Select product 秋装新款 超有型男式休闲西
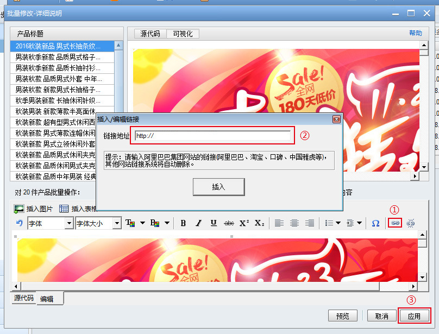This screenshot has width=439, height=334. [x=53, y=122]
